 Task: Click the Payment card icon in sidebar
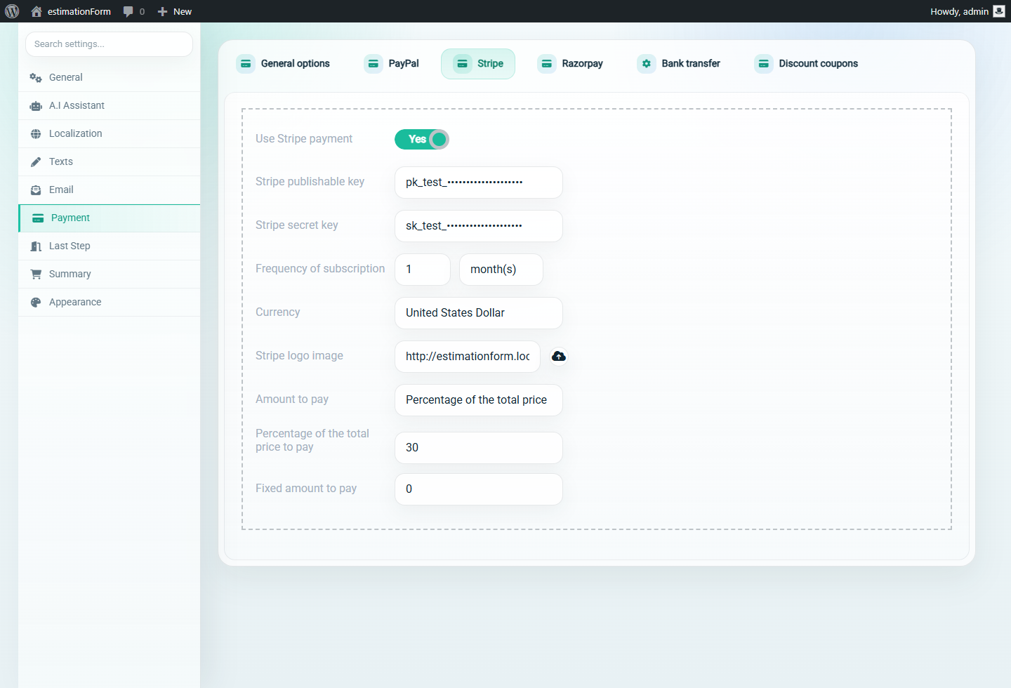pyautogui.click(x=38, y=218)
